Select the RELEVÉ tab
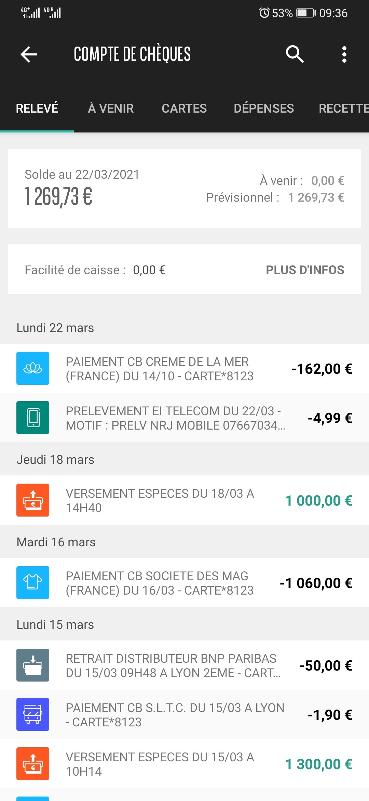The width and height of the screenshot is (369, 801). pos(37,108)
